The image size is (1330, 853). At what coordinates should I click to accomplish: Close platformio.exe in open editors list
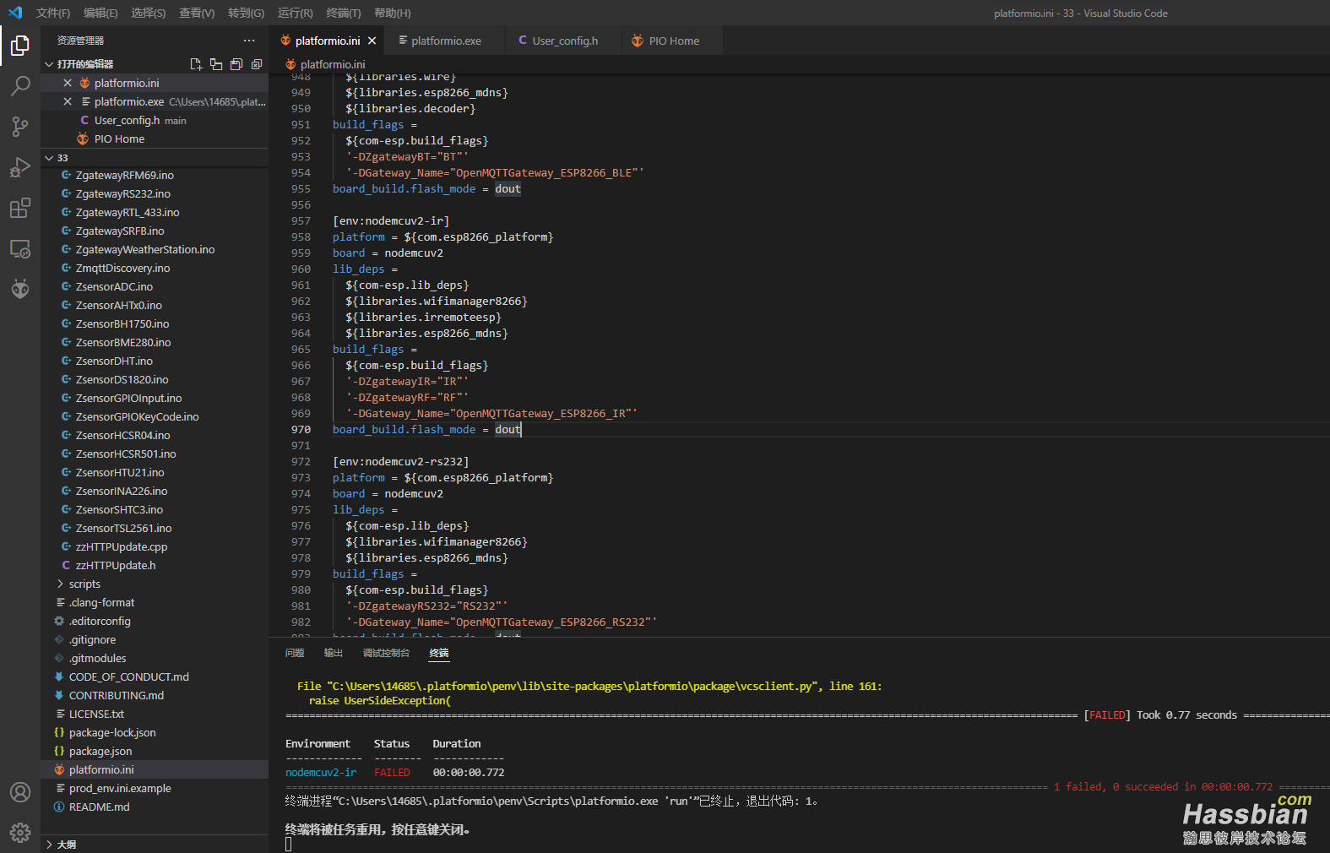click(x=68, y=101)
